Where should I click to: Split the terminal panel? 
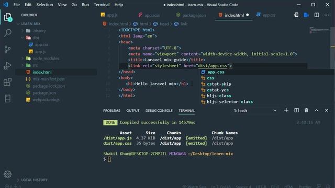297,110
